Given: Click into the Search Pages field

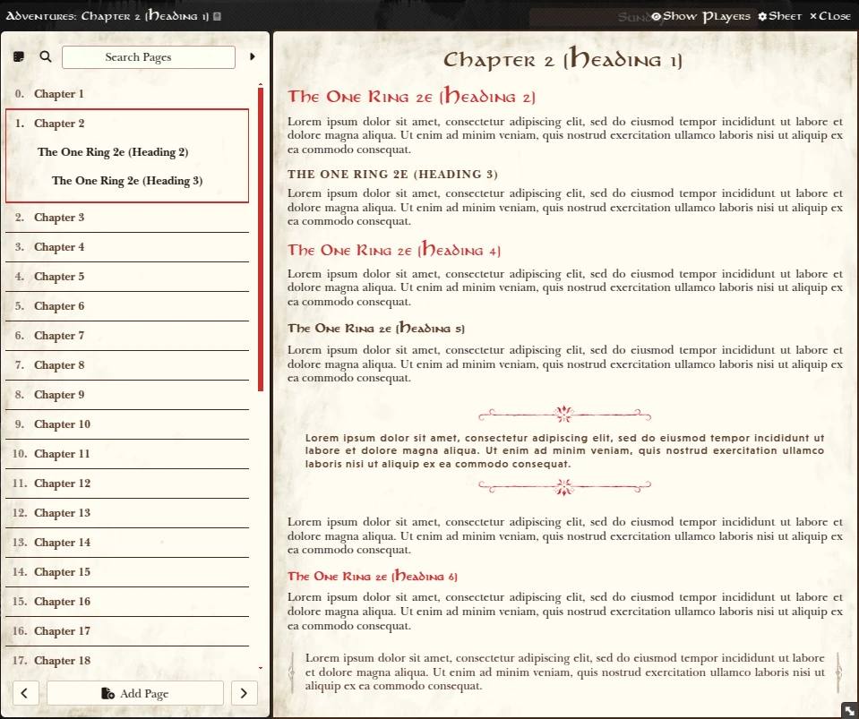Looking at the screenshot, I should point(149,57).
